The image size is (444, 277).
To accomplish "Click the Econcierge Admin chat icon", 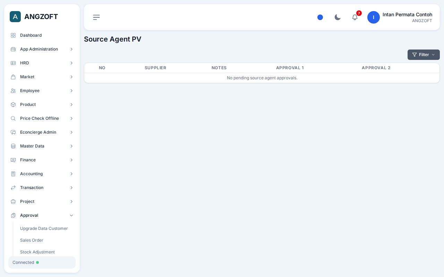I will point(13,132).
